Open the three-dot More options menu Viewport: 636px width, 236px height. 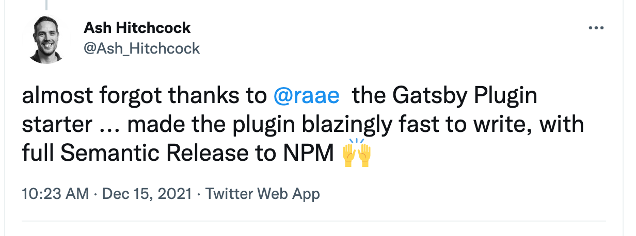coord(596,28)
